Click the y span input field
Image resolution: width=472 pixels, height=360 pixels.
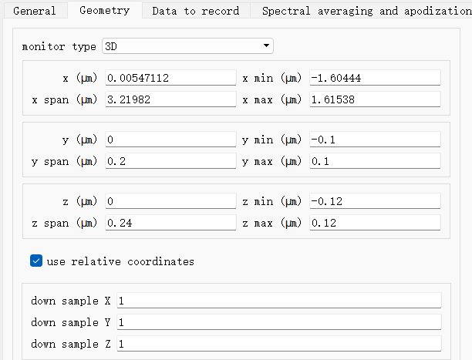point(170,161)
